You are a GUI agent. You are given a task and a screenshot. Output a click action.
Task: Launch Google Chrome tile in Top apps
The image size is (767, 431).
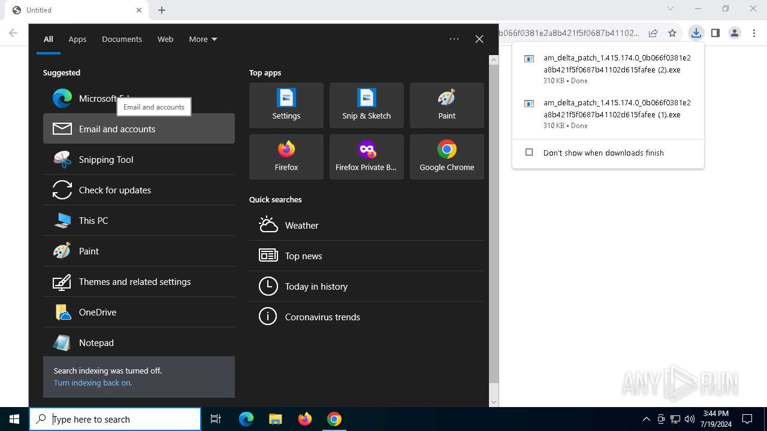(x=447, y=157)
